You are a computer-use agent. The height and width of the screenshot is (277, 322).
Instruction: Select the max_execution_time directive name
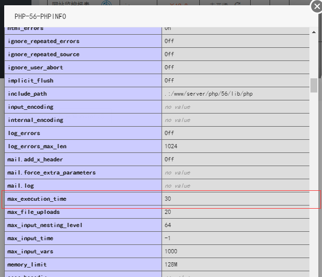37,199
